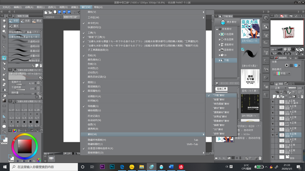305x171 pixels.
Task: Select the Auto select wand tool
Action: [4, 47]
